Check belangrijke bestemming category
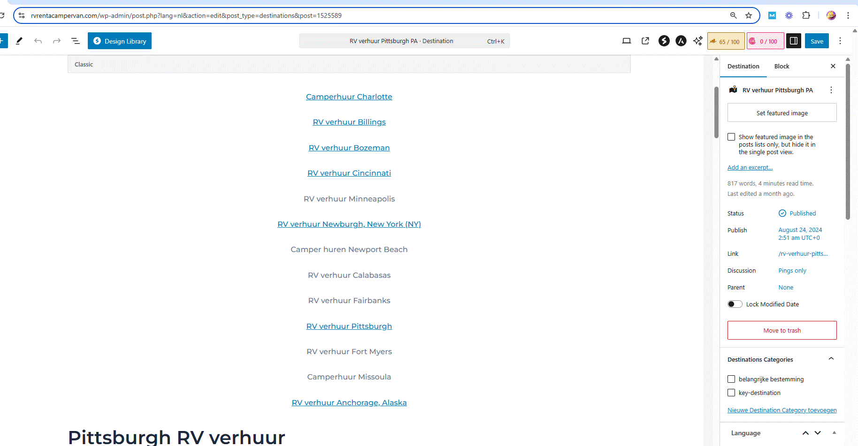 (731, 379)
